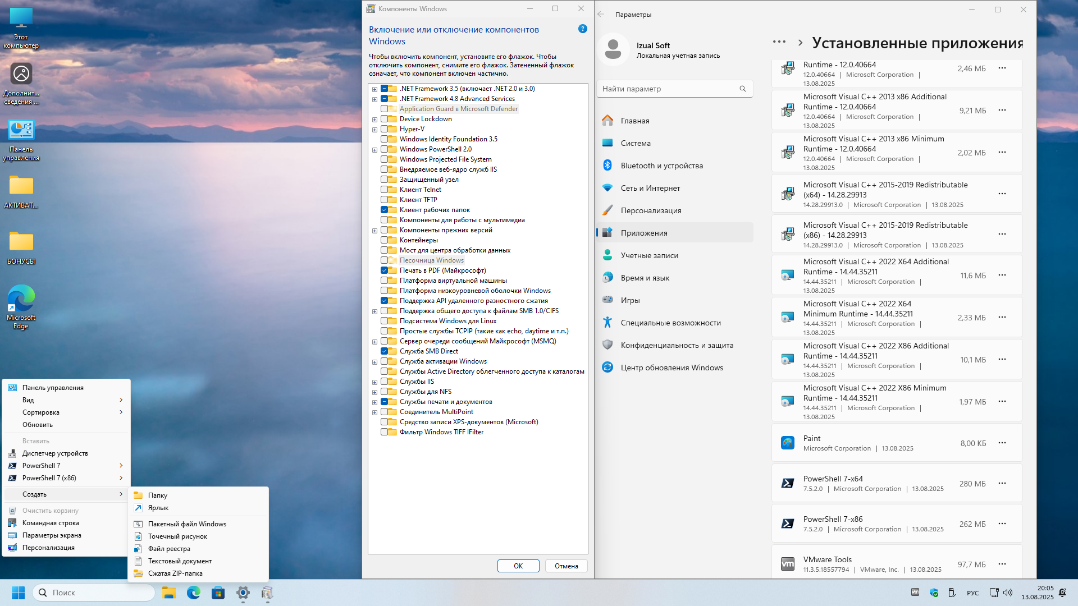Expand Службы IIS tree node
Image resolution: width=1078 pixels, height=606 pixels.
point(374,382)
